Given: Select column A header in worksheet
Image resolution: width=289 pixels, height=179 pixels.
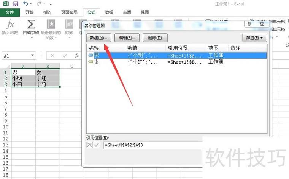Looking at the screenshot, I should click(x=23, y=66).
